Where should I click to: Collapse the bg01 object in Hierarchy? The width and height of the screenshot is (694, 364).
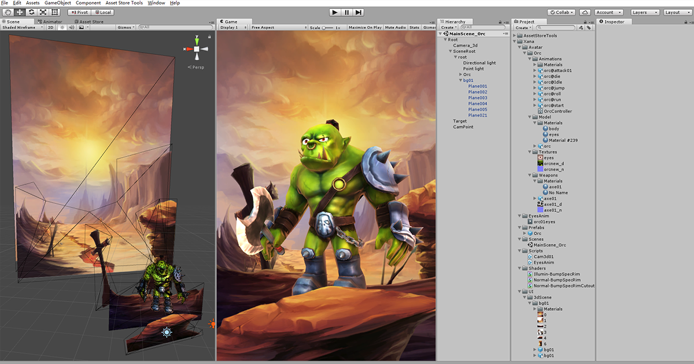(461, 80)
